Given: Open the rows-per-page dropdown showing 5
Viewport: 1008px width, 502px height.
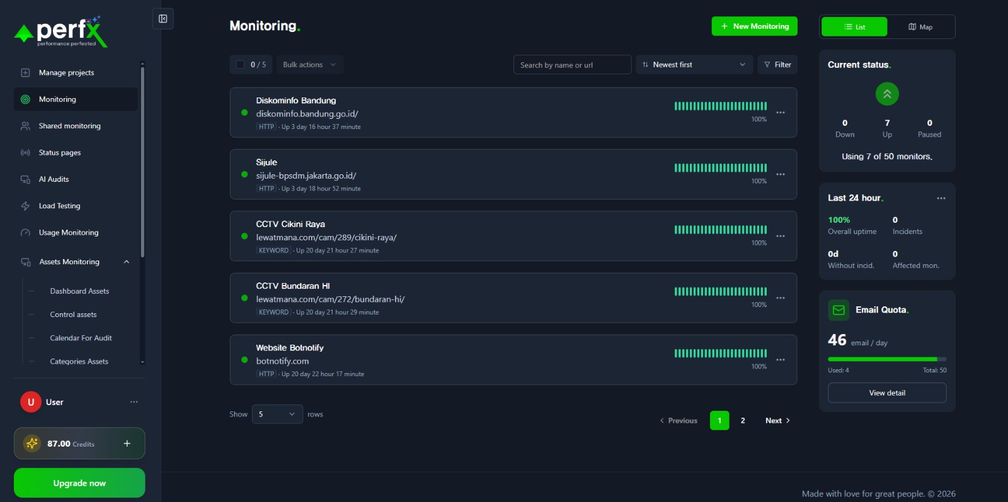Looking at the screenshot, I should [x=277, y=414].
